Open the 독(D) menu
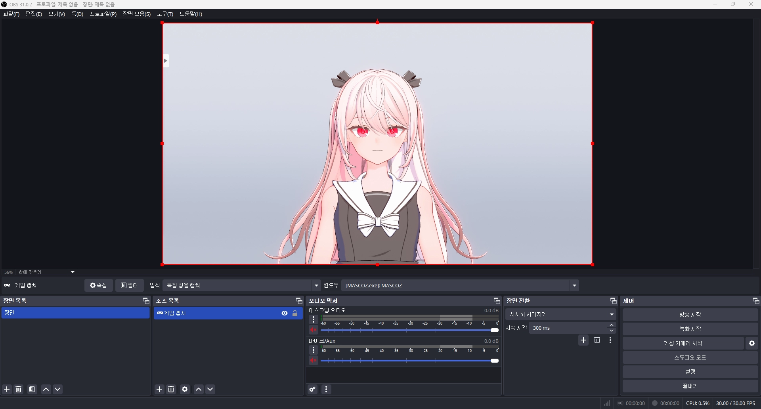 pos(77,14)
